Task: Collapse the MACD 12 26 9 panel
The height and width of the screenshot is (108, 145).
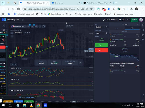Action: pos(10,90)
